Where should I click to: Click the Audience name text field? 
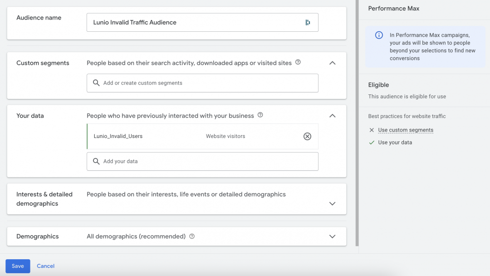click(195, 22)
